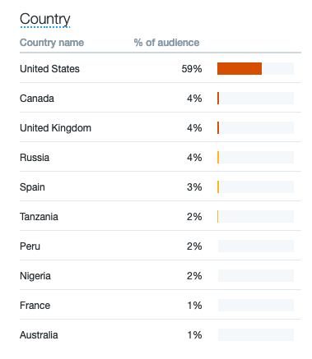Select the Tanzania country row
This screenshot has width=312, height=359.
coord(161,216)
